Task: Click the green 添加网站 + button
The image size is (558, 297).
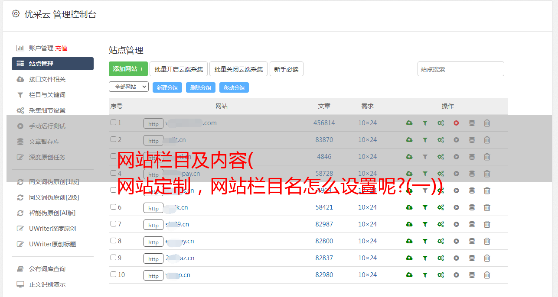Action: [128, 69]
